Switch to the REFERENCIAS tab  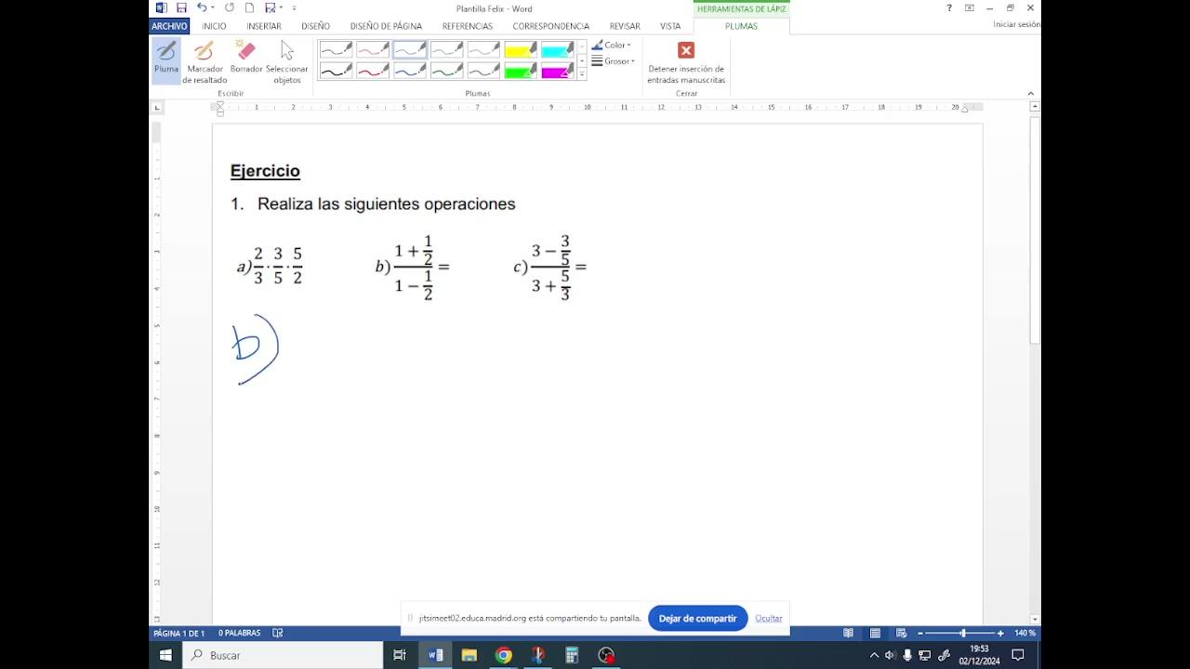pos(468,26)
